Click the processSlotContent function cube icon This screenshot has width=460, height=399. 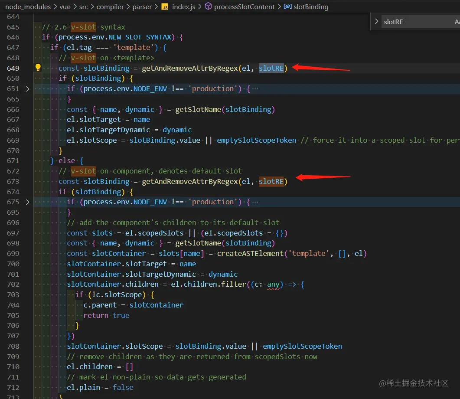click(208, 7)
